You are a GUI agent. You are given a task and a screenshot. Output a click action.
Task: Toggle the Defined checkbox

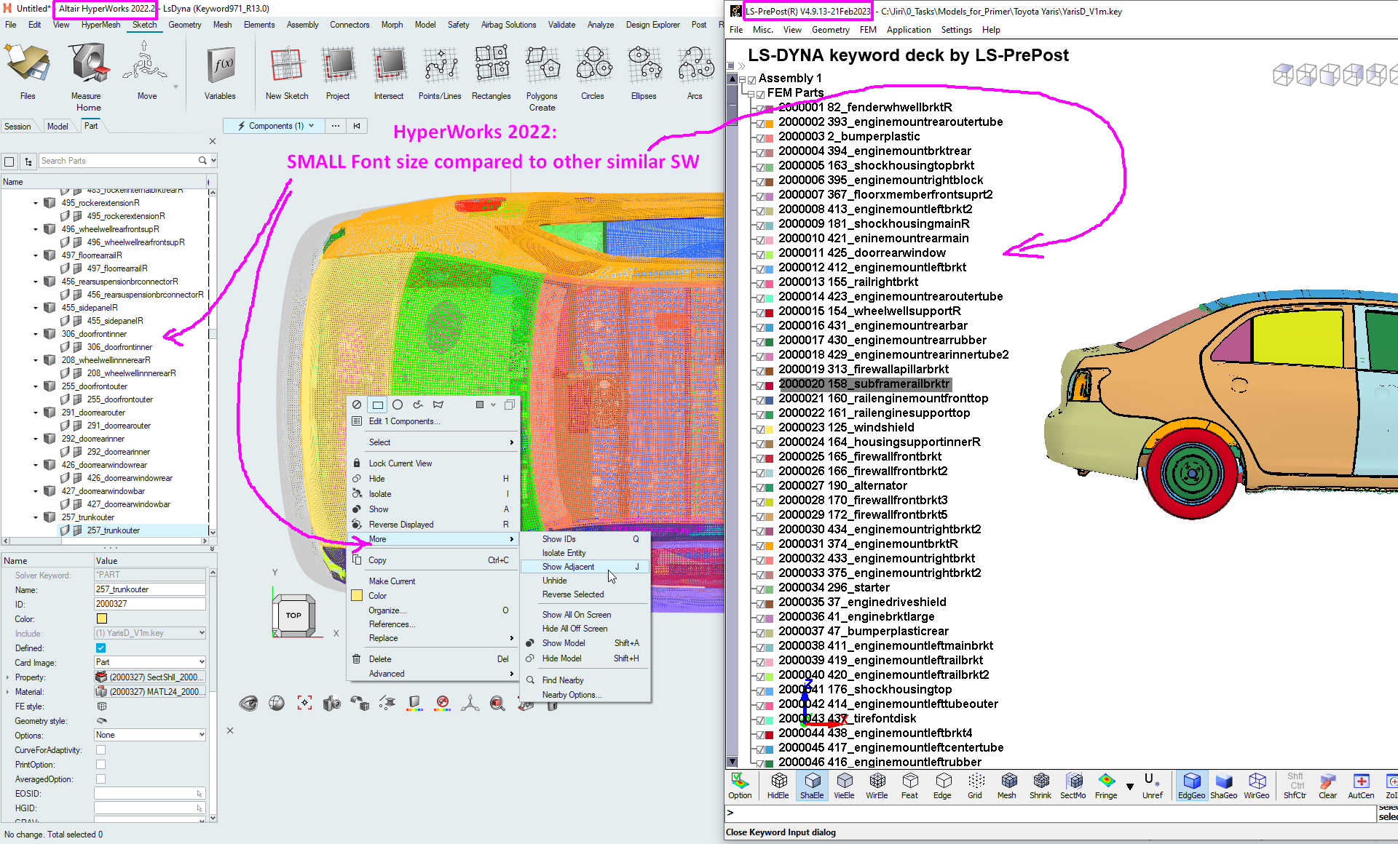(100, 648)
